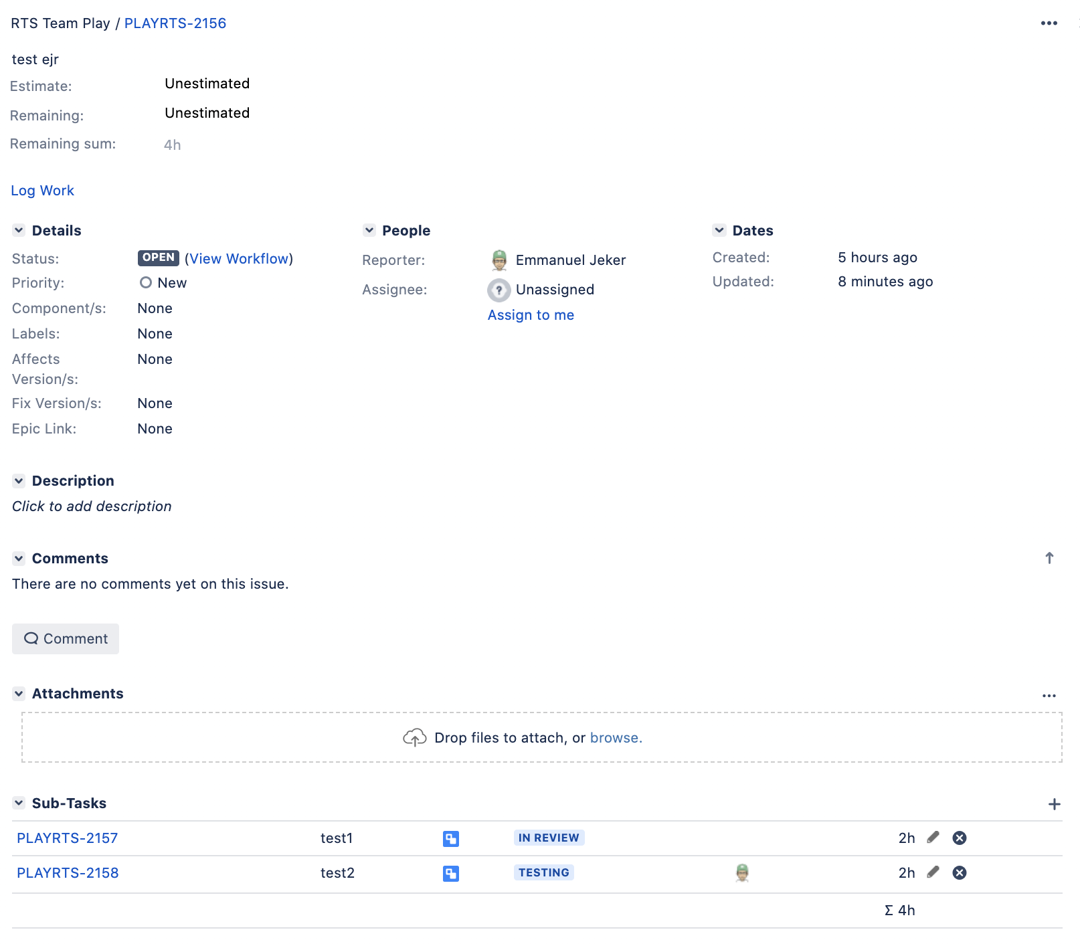Screen dimensions: 1080x950
Task: Collapse the Attachments section
Action: [x=19, y=694]
